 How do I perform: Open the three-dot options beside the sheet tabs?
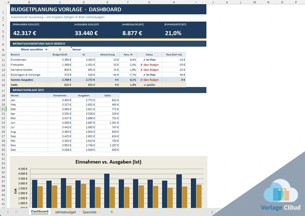(x=212, y=212)
